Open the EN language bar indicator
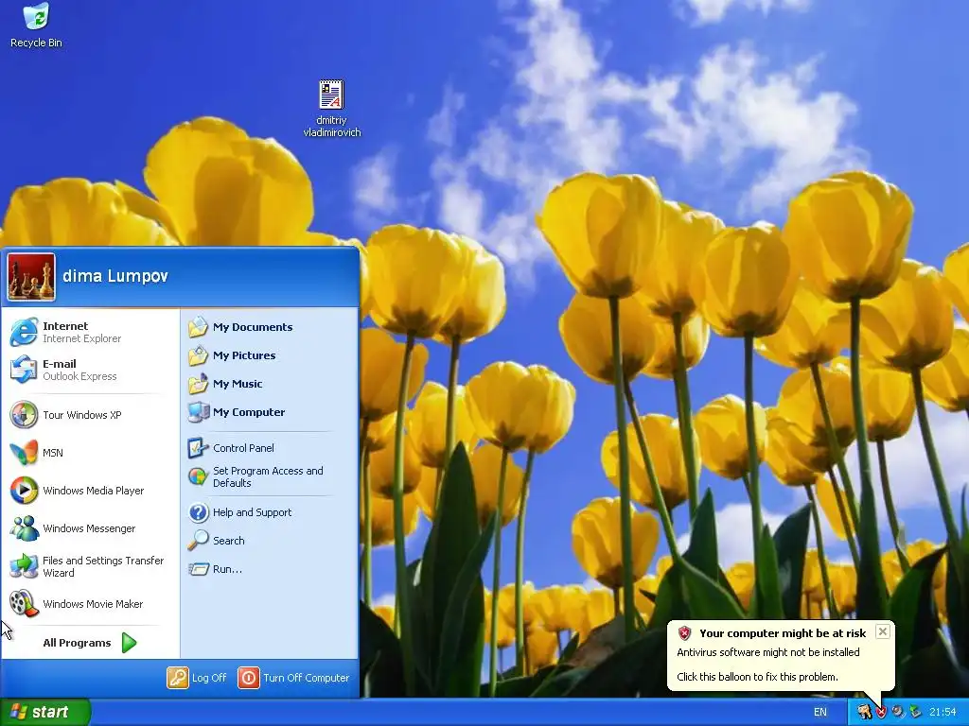Screen dimensions: 969x726 point(820,712)
